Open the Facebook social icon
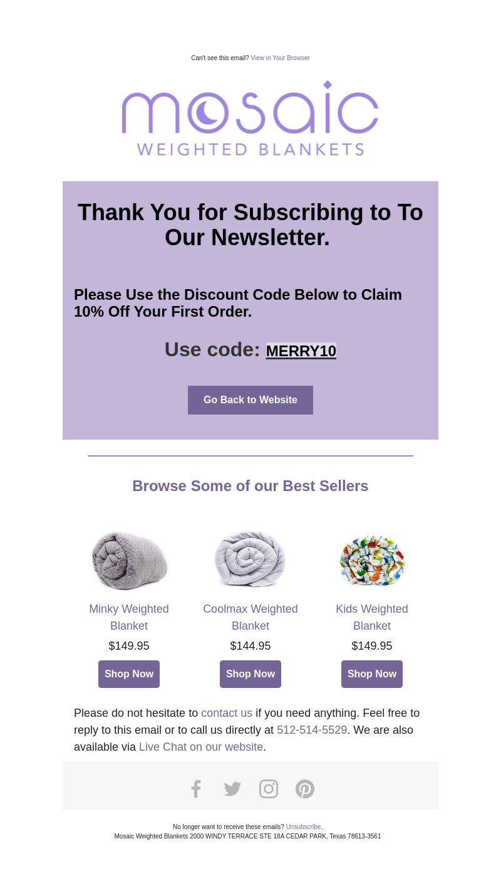The image size is (501, 883). click(196, 789)
